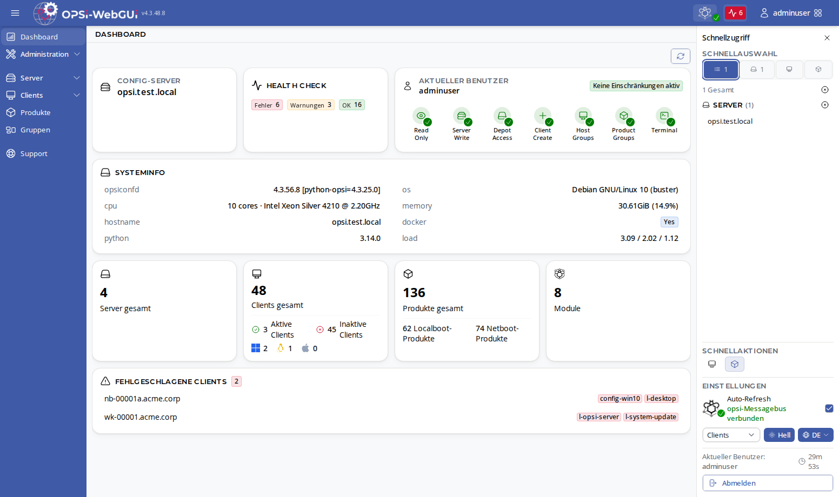Click the messagebus bee icon in Einstellungen
This screenshot has height=497, width=839.
coord(713,408)
